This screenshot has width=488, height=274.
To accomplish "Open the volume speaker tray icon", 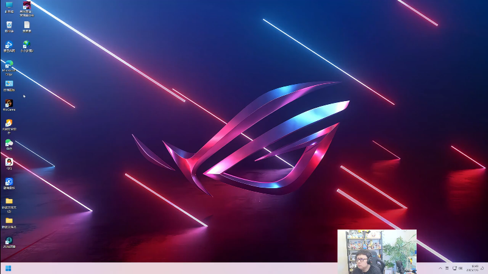I will coord(461,269).
